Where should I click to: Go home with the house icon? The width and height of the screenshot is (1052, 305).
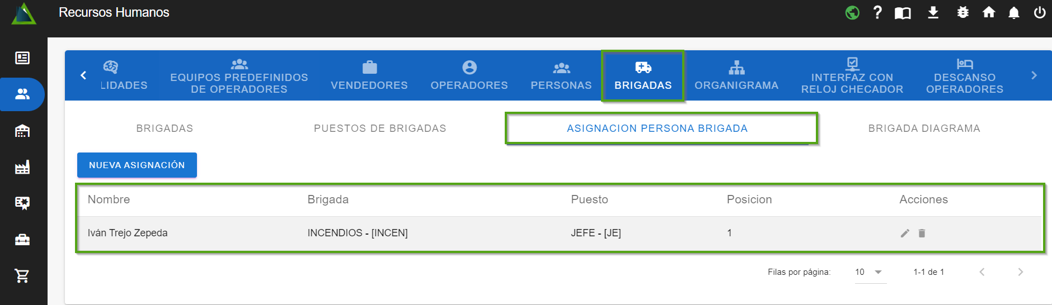(989, 12)
